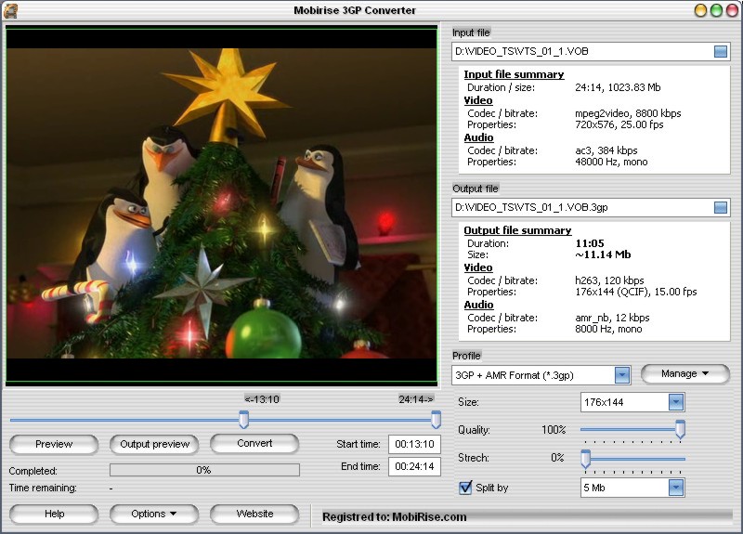Click the 'h263, 120 kbps' value
Viewport: 743px width, 534px height.
point(609,280)
